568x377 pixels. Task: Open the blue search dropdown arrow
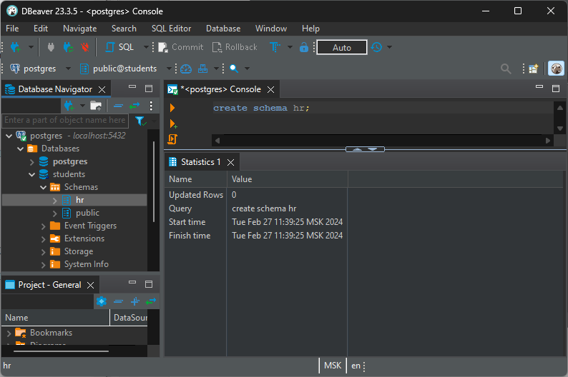pos(247,69)
